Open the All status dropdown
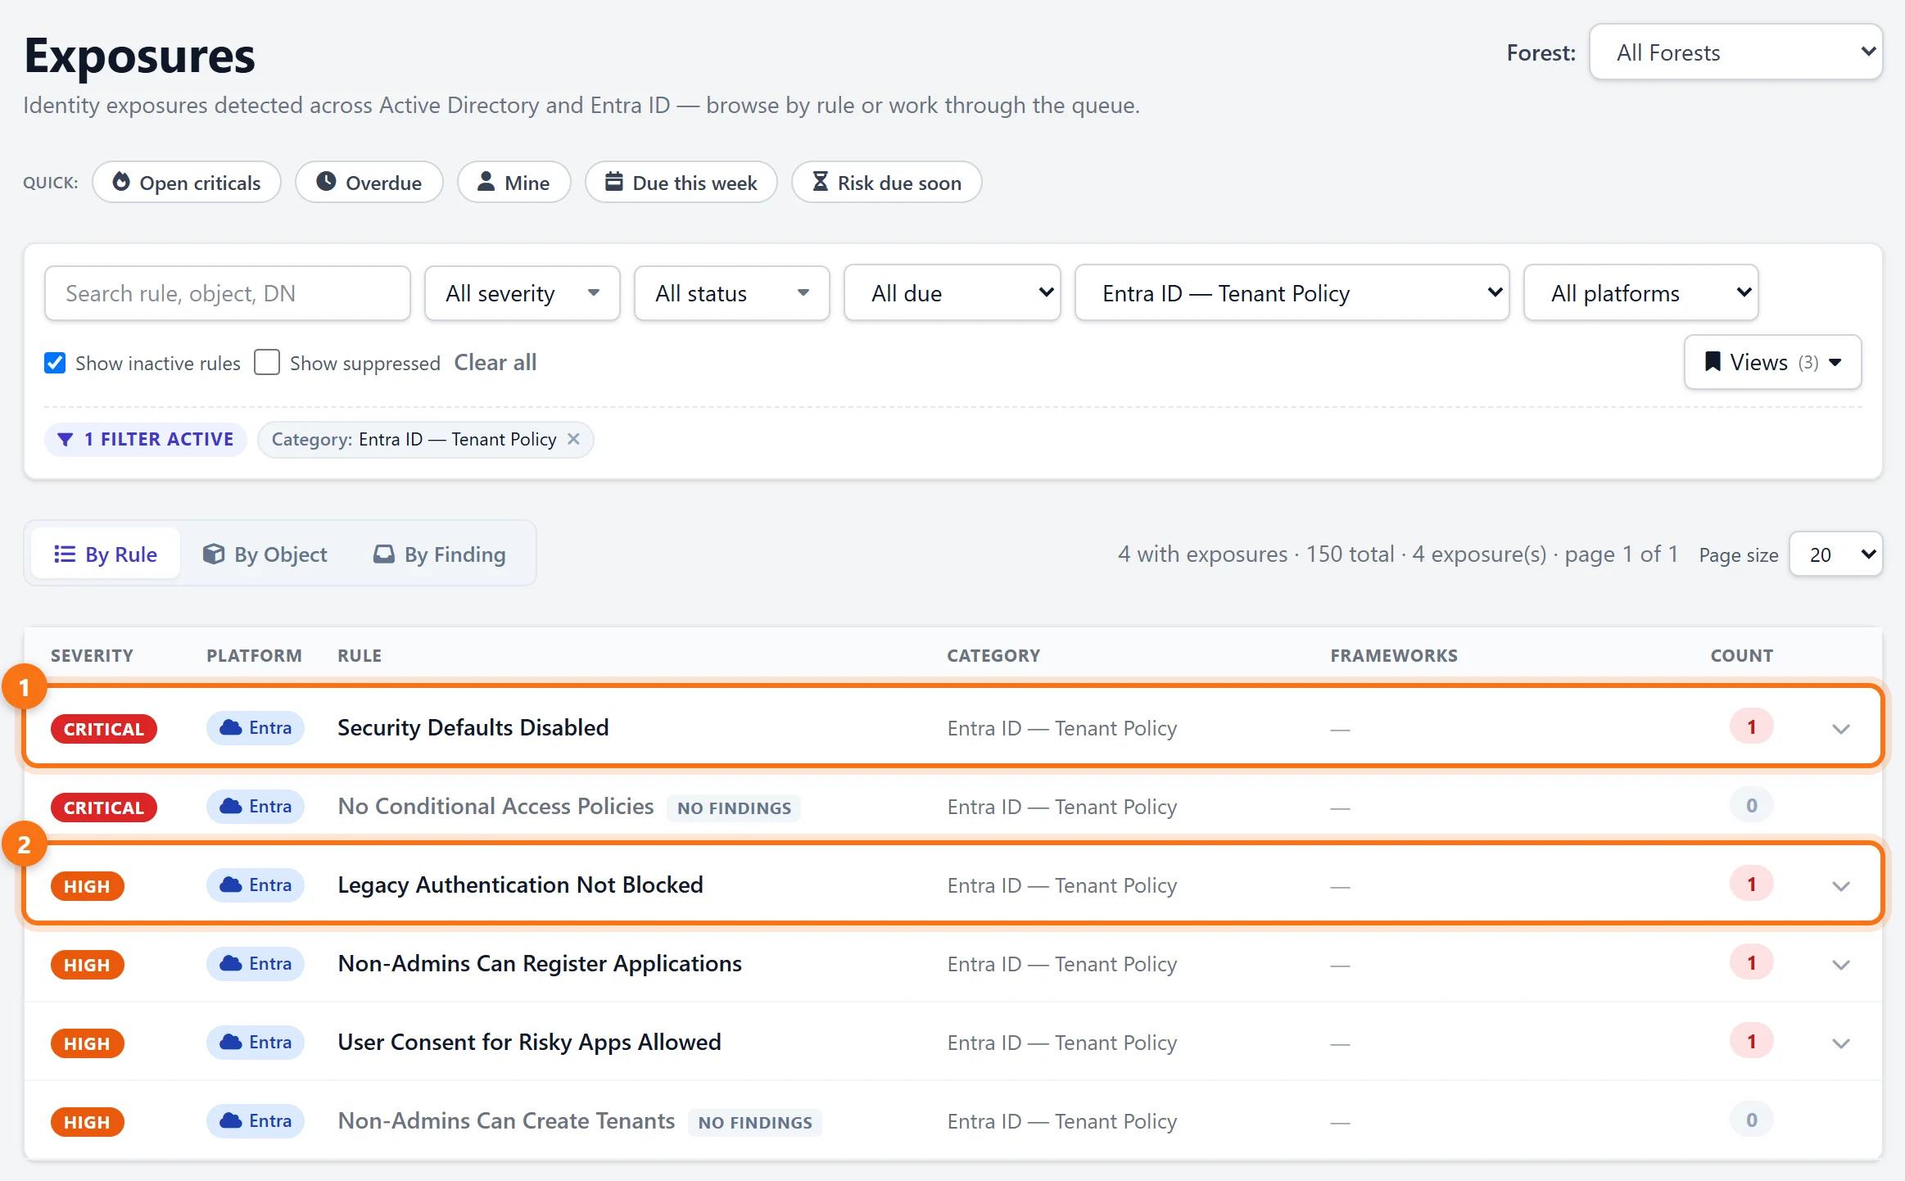The image size is (1905, 1181). click(731, 293)
